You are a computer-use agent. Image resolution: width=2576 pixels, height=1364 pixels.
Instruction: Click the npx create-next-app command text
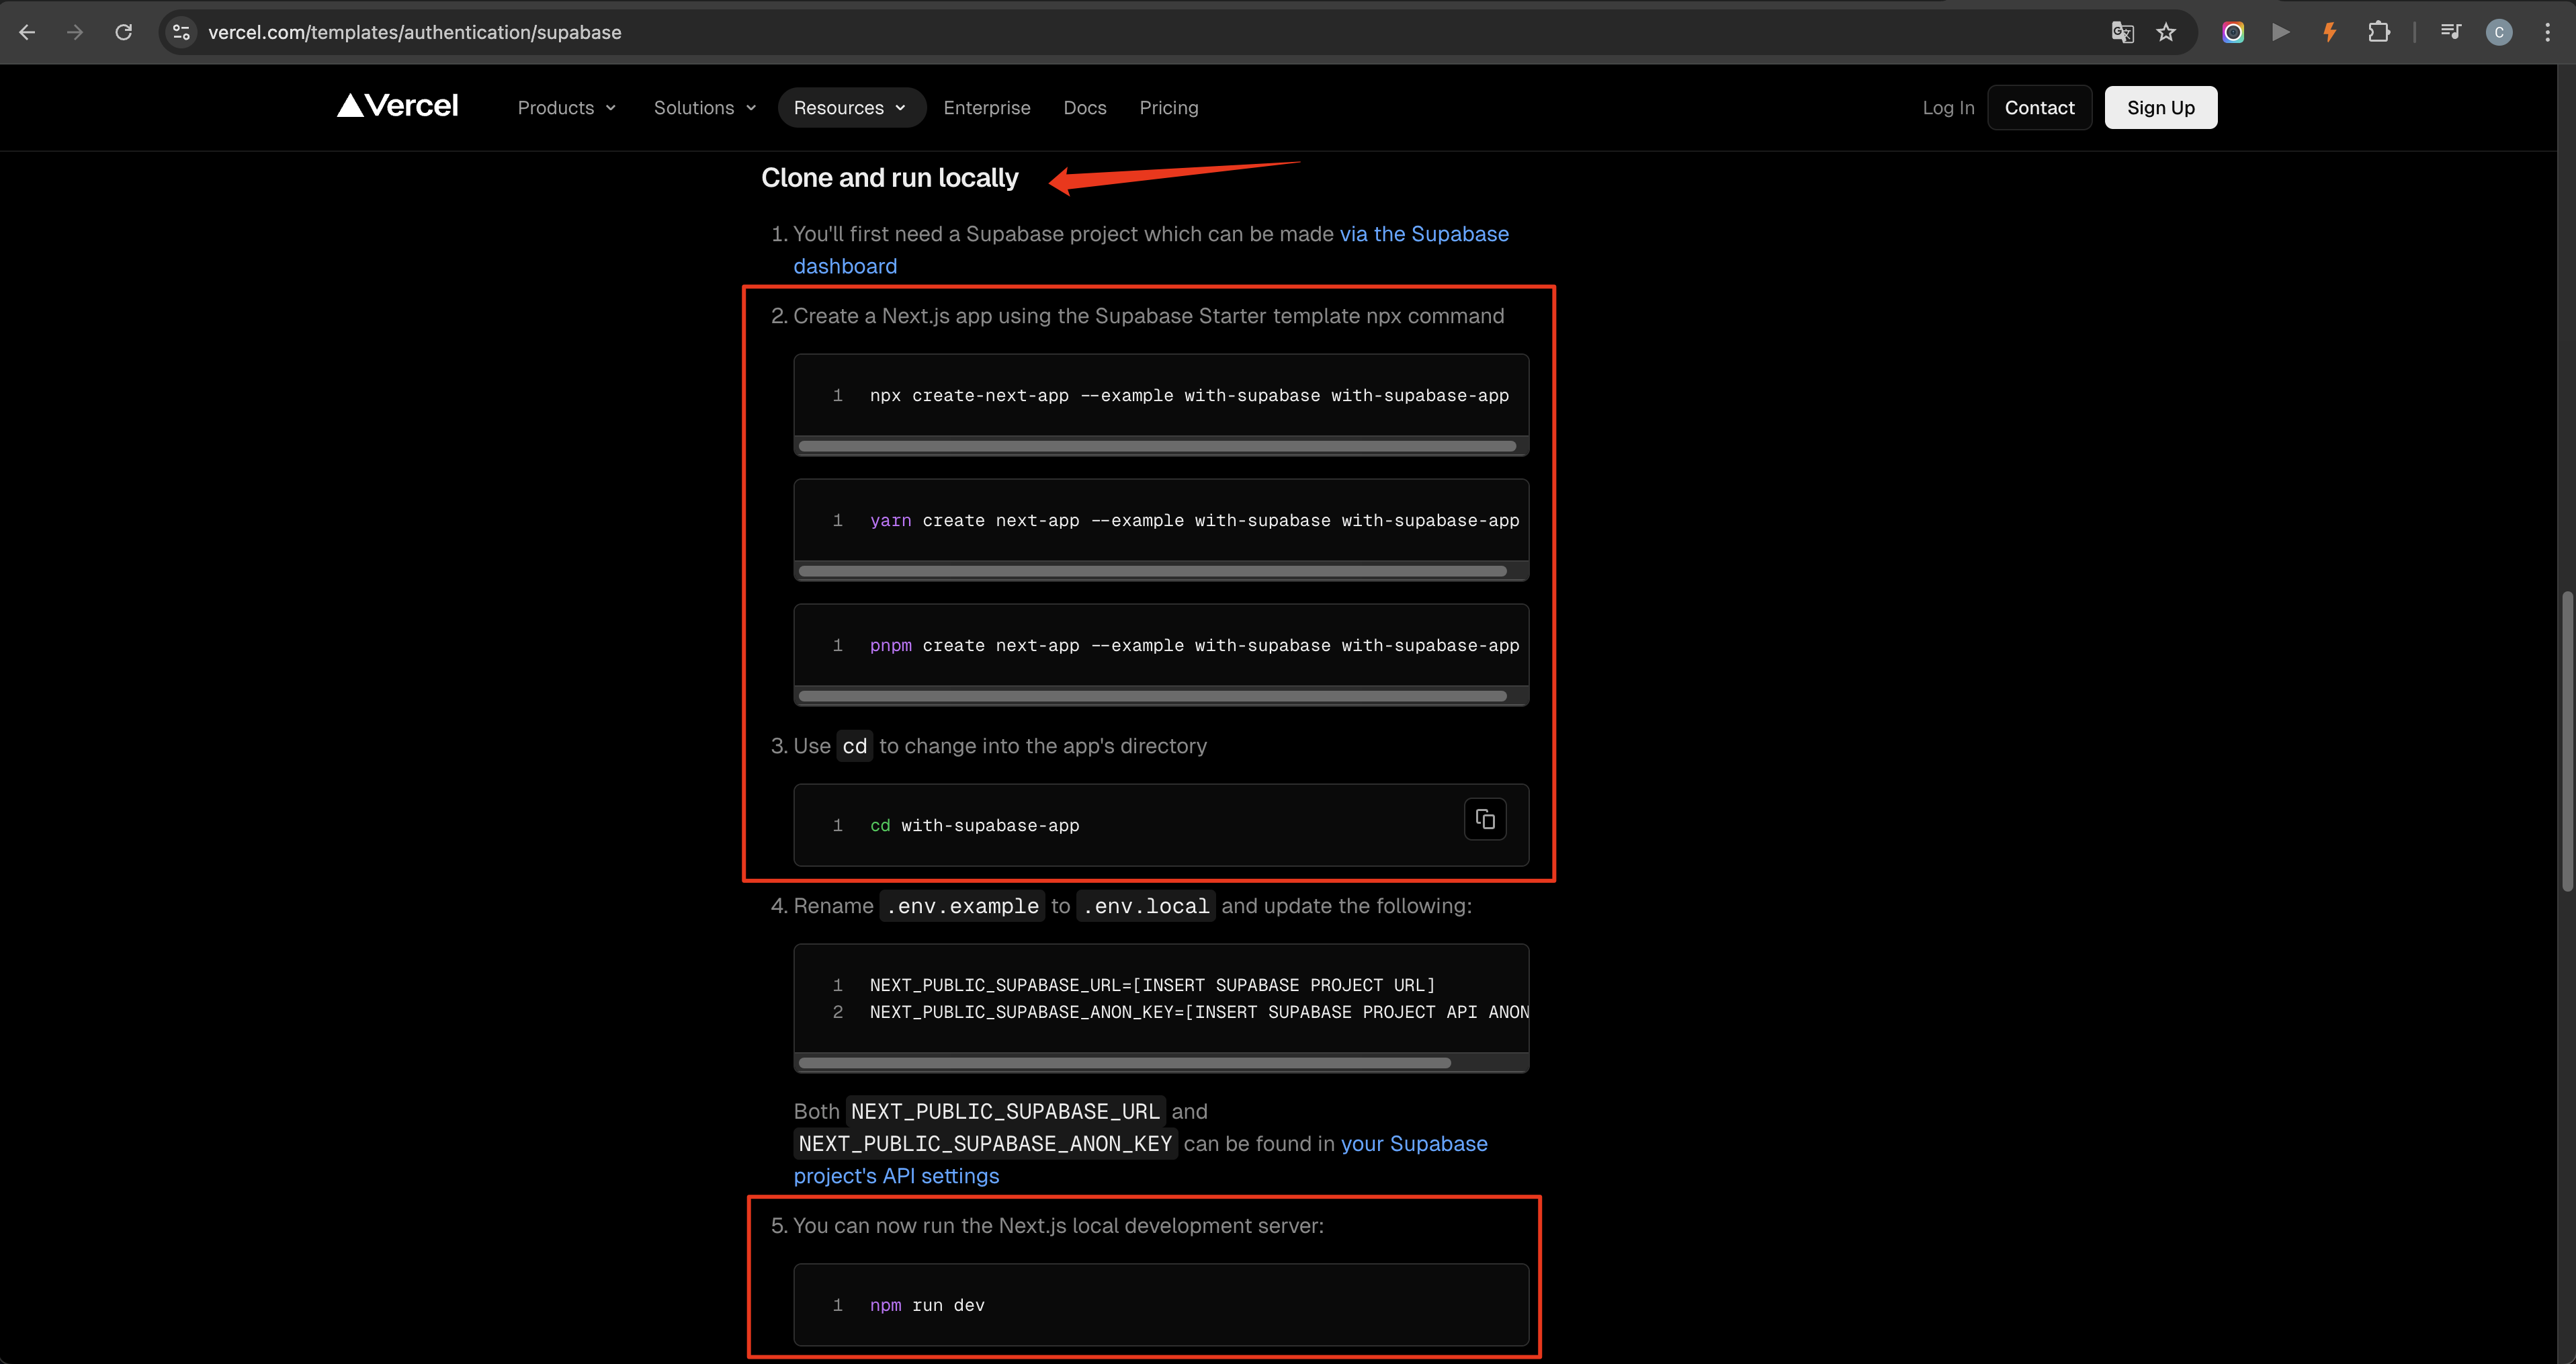pyautogui.click(x=1189, y=395)
